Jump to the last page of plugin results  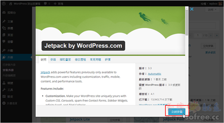coord(217,35)
